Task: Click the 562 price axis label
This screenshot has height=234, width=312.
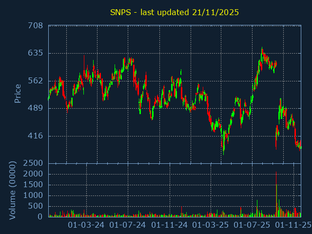Action: click(35, 81)
